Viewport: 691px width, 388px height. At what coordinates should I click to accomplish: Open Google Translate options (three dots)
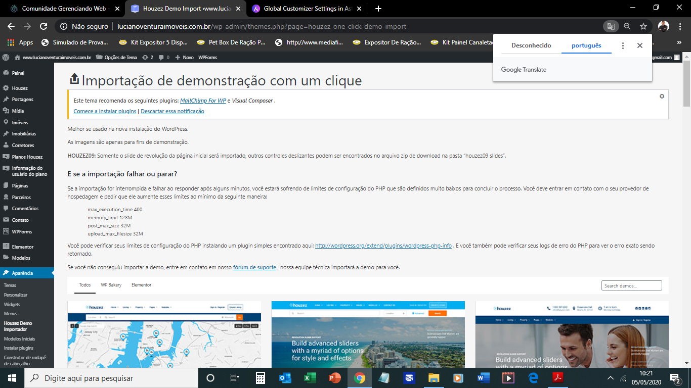point(623,45)
